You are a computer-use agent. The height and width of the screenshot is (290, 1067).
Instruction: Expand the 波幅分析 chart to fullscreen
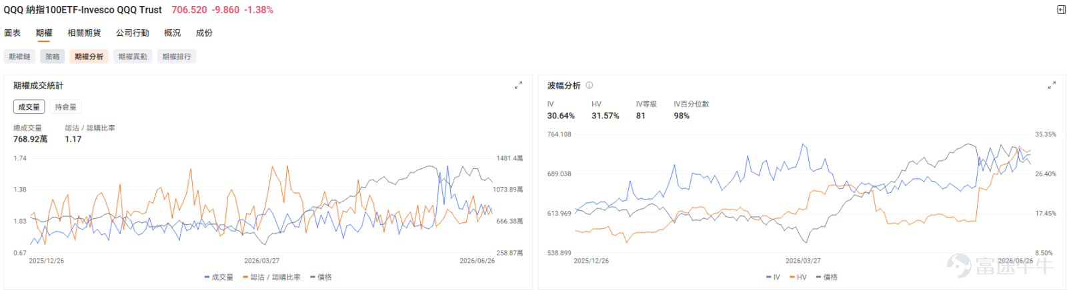[1052, 85]
